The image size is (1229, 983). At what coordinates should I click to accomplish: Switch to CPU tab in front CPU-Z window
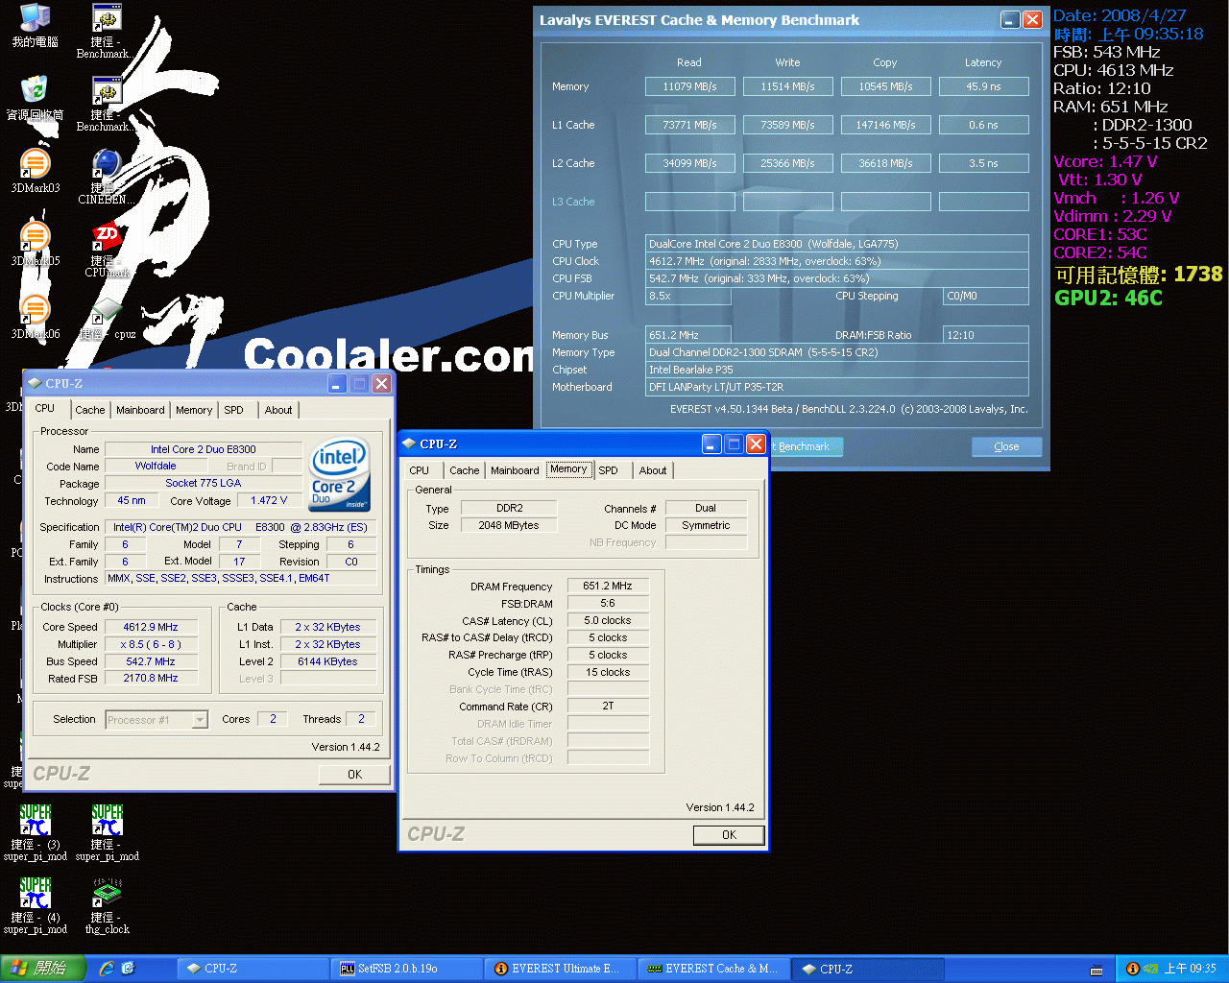click(x=420, y=470)
